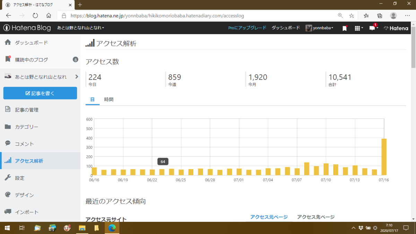Viewport: 416px width, 234px height.
Task: Open Task View on the taskbar
Action: [x=21, y=228]
